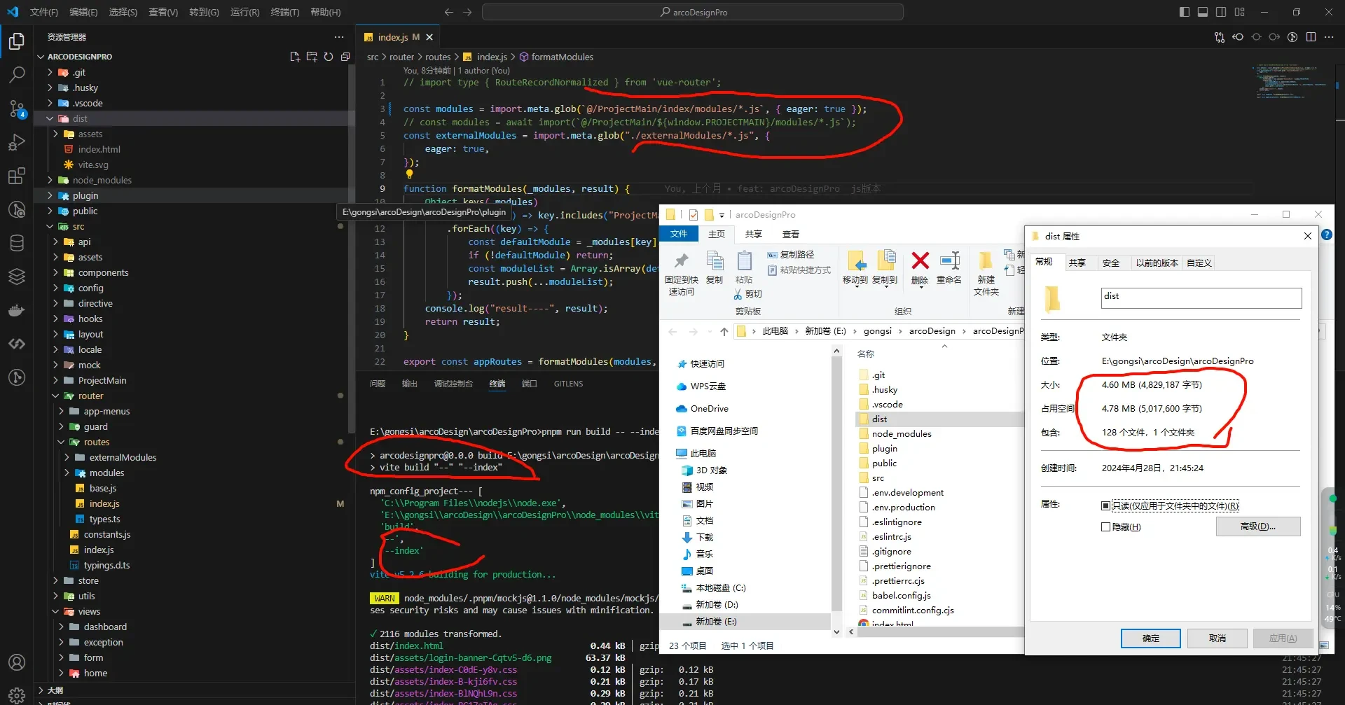Image resolution: width=1345 pixels, height=705 pixels.
Task: Create a new folder in ARCODESIGNPRO explorer
Action: [312, 57]
